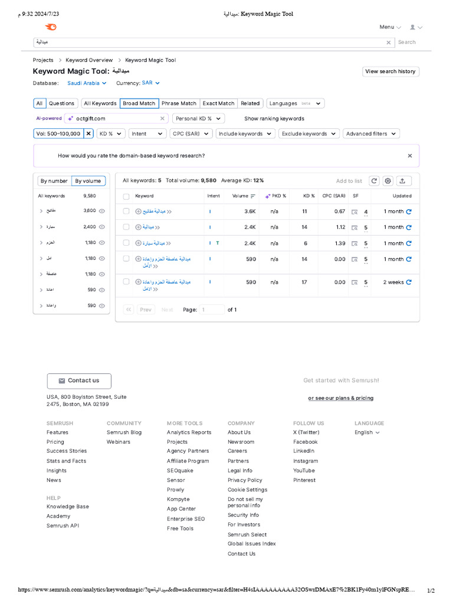Refresh data for the 3.6K volume row
The width and height of the screenshot is (453, 605).
(x=409, y=212)
